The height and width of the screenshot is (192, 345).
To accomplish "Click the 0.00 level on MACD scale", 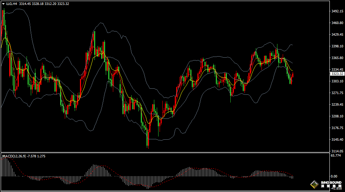I will tap(333, 176).
